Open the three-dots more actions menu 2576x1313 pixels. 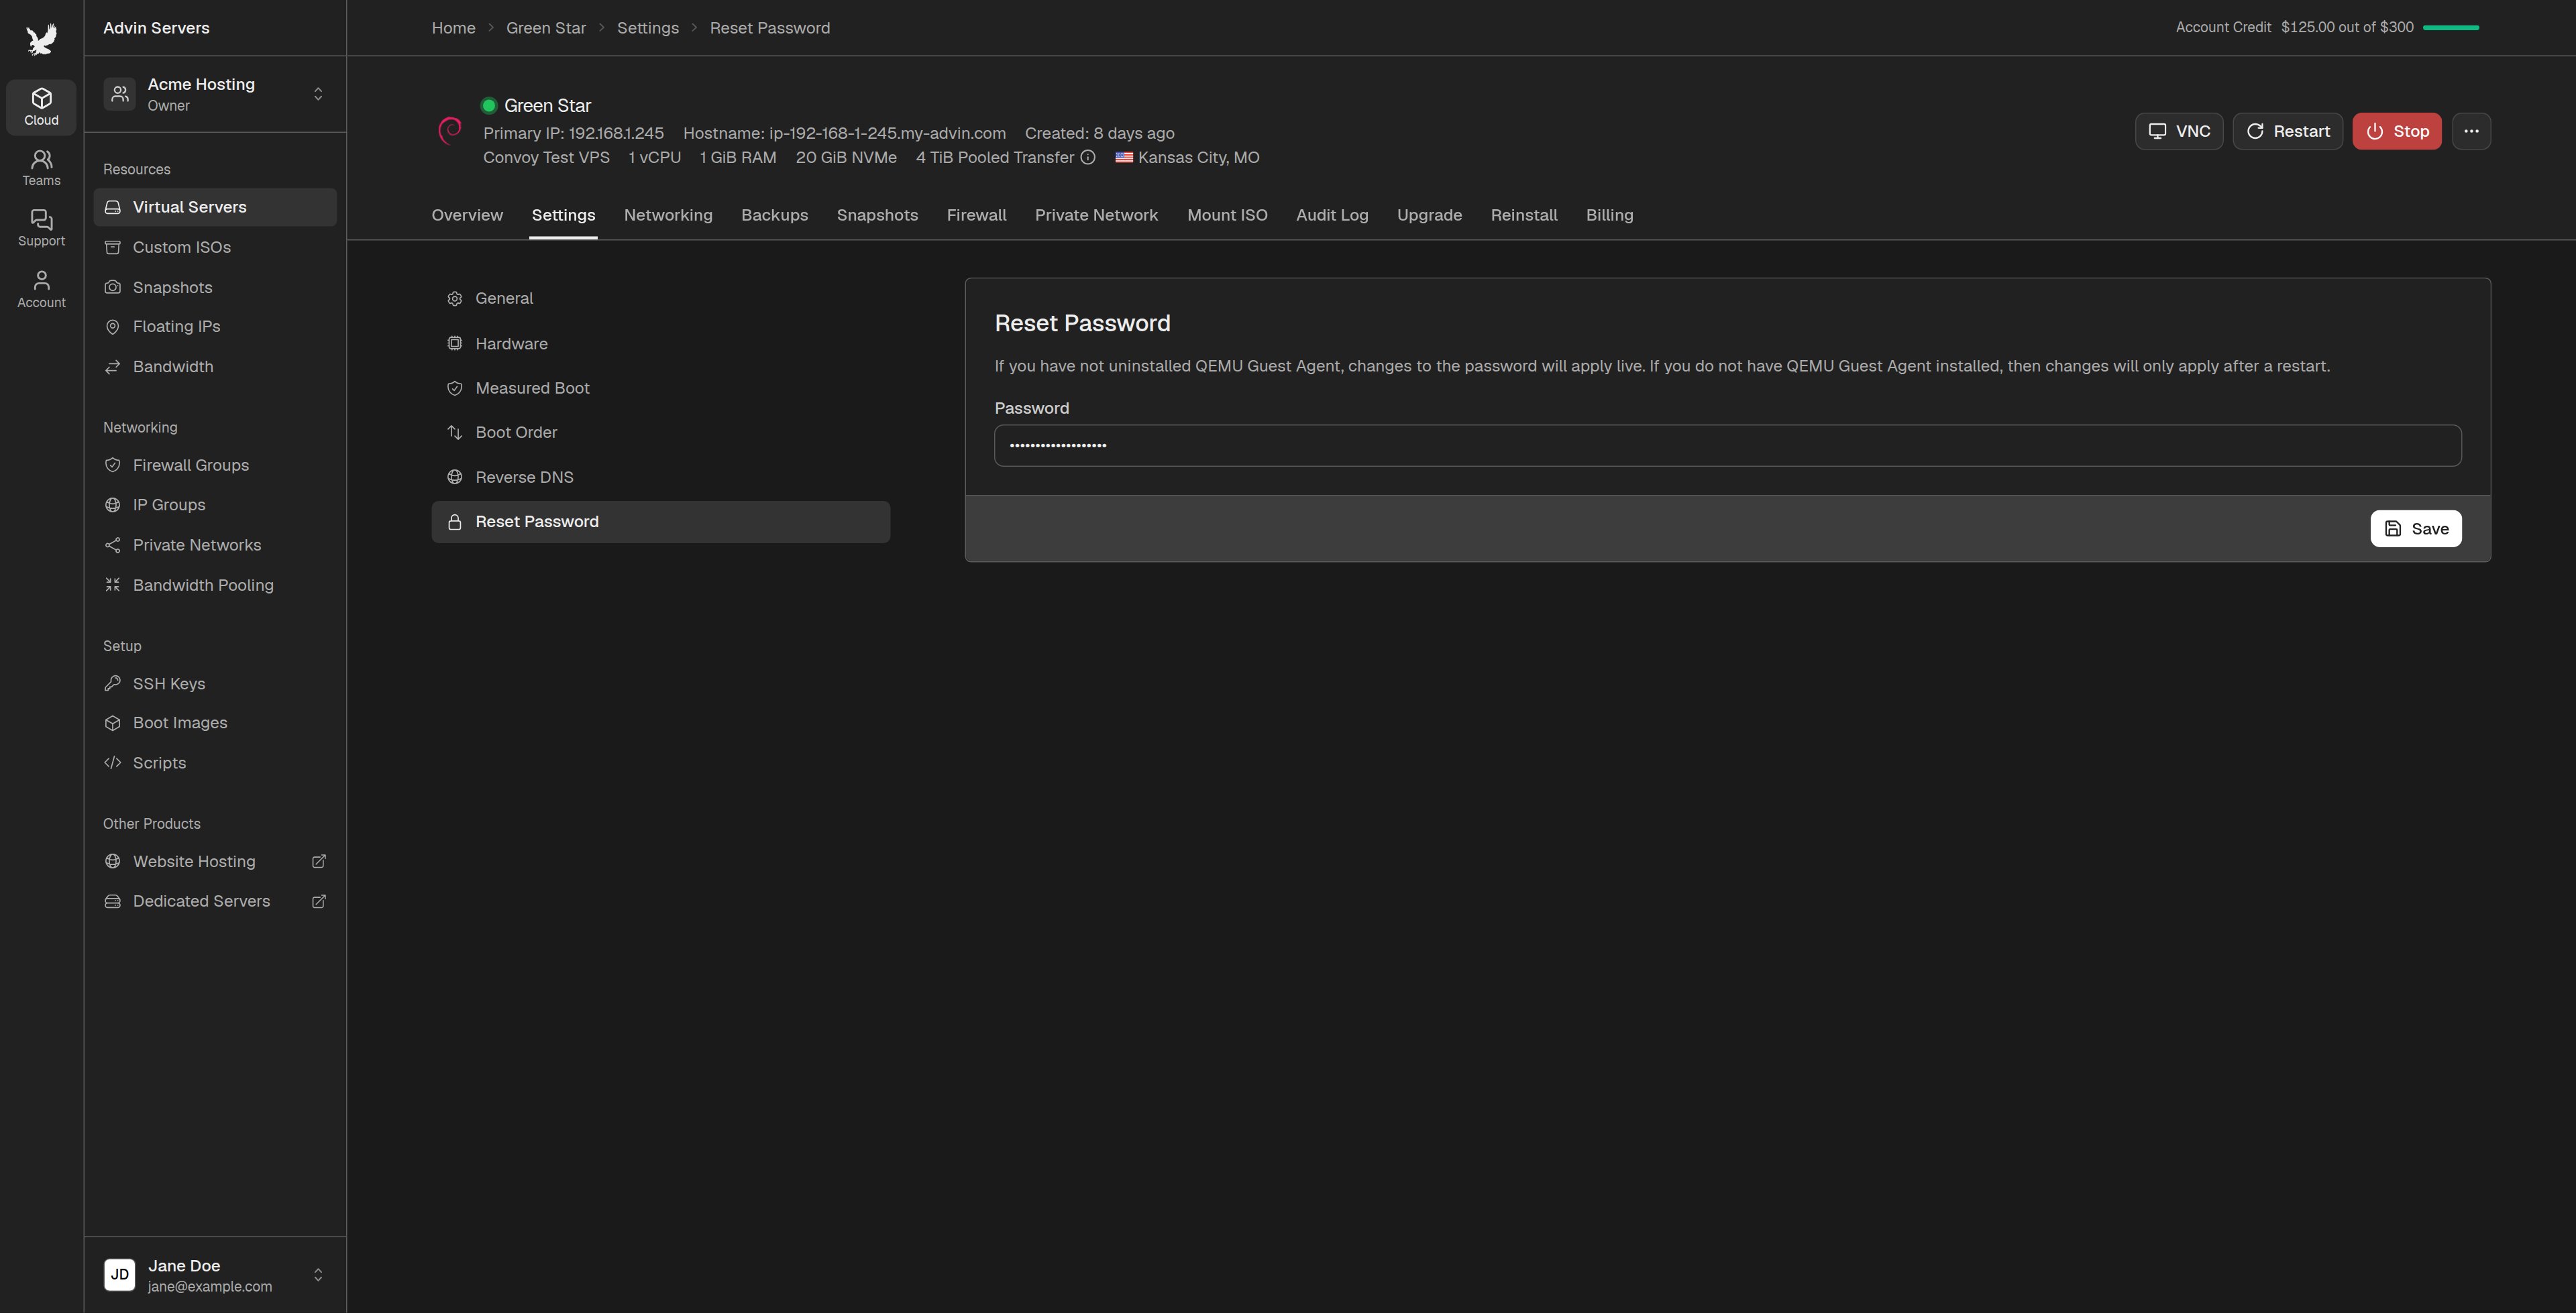(x=2471, y=131)
